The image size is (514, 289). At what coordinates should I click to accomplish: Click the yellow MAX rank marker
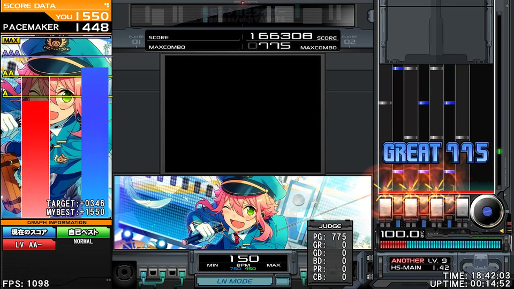[11, 40]
